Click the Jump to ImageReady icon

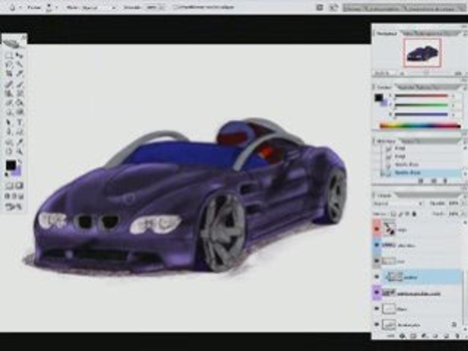tap(14, 207)
